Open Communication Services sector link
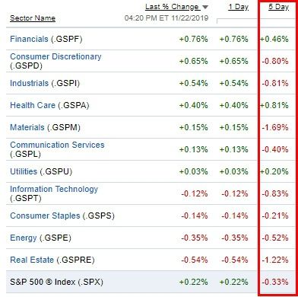Screen dimensions: 298x297 pos(57,145)
